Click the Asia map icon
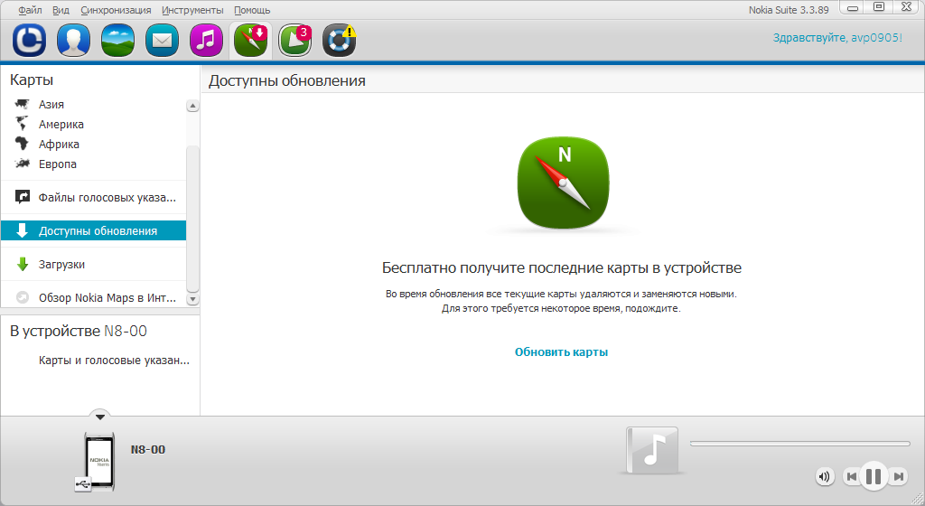This screenshot has height=506, width=925. coord(23,105)
